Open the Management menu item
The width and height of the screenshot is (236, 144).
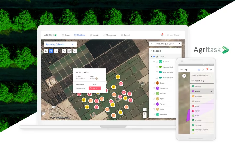coord(110,35)
